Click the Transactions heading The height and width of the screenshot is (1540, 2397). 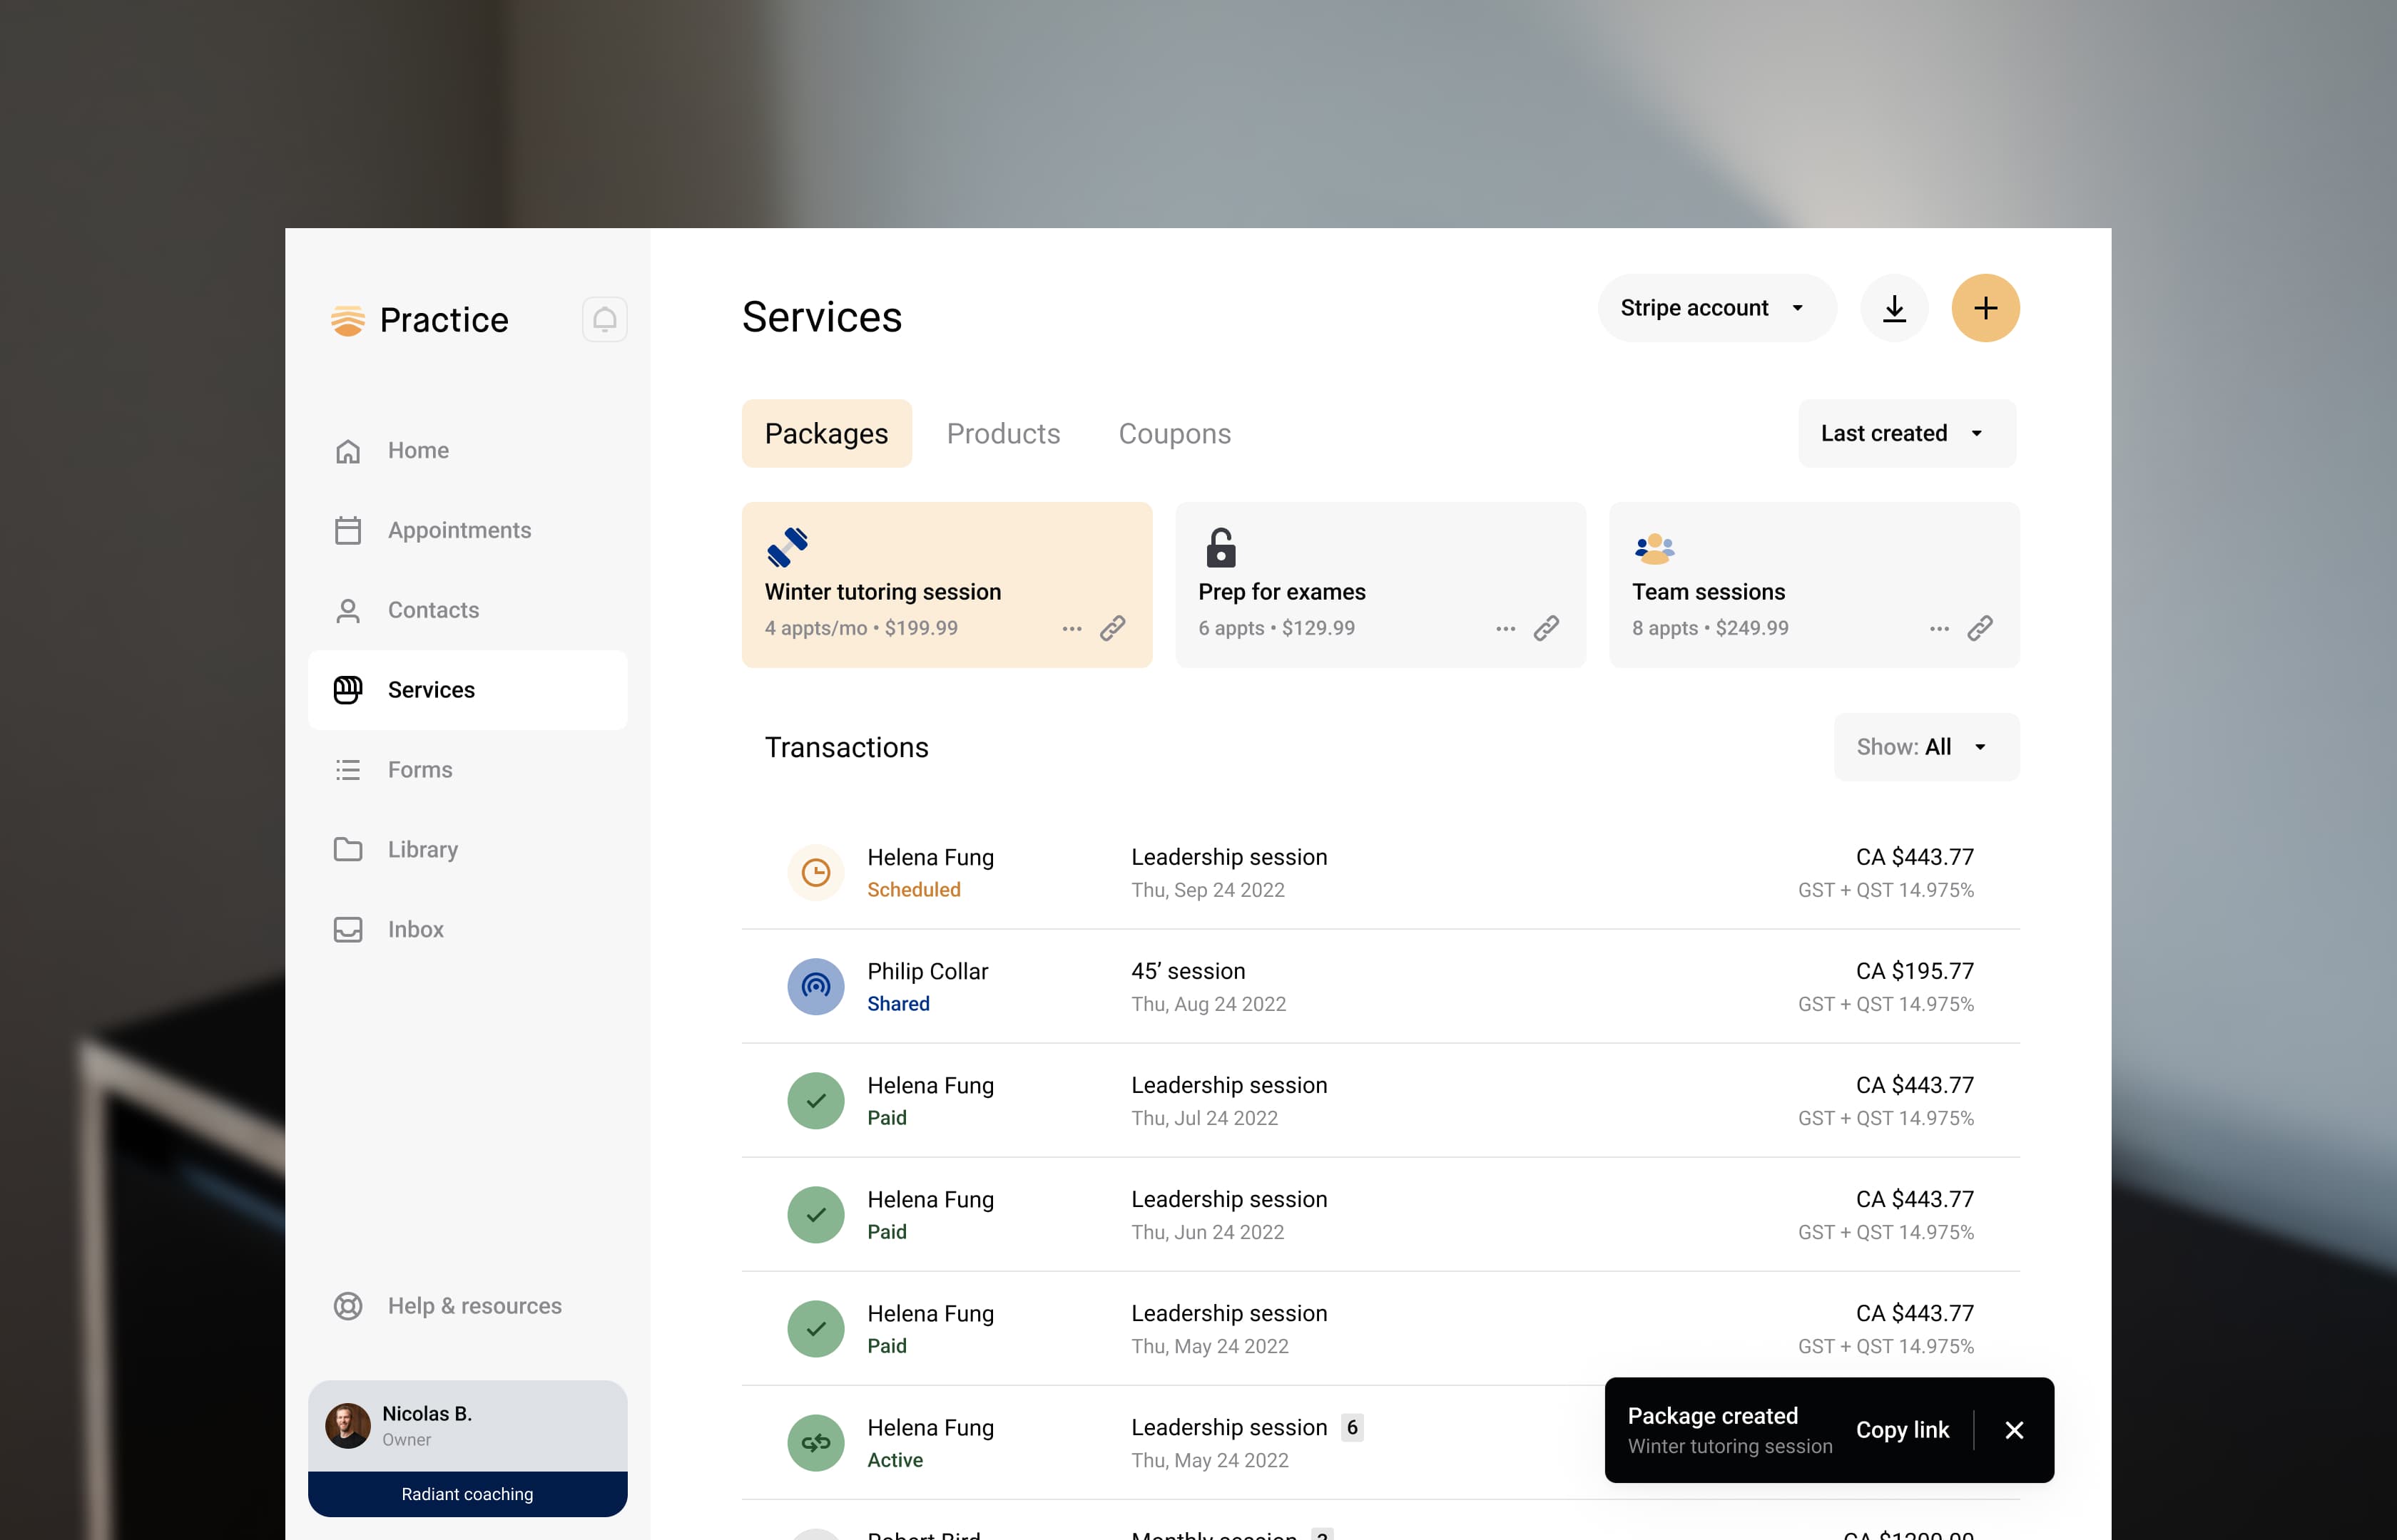pyautogui.click(x=846, y=747)
